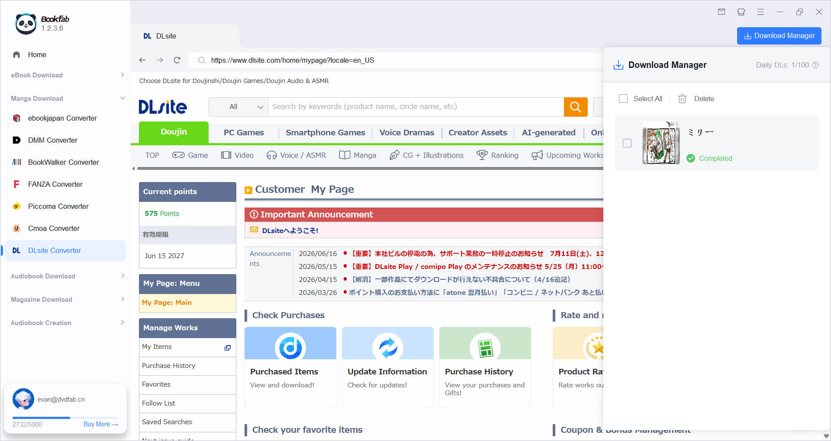Open CG + Illustrations submenu
This screenshot has width=831, height=441.
click(426, 155)
